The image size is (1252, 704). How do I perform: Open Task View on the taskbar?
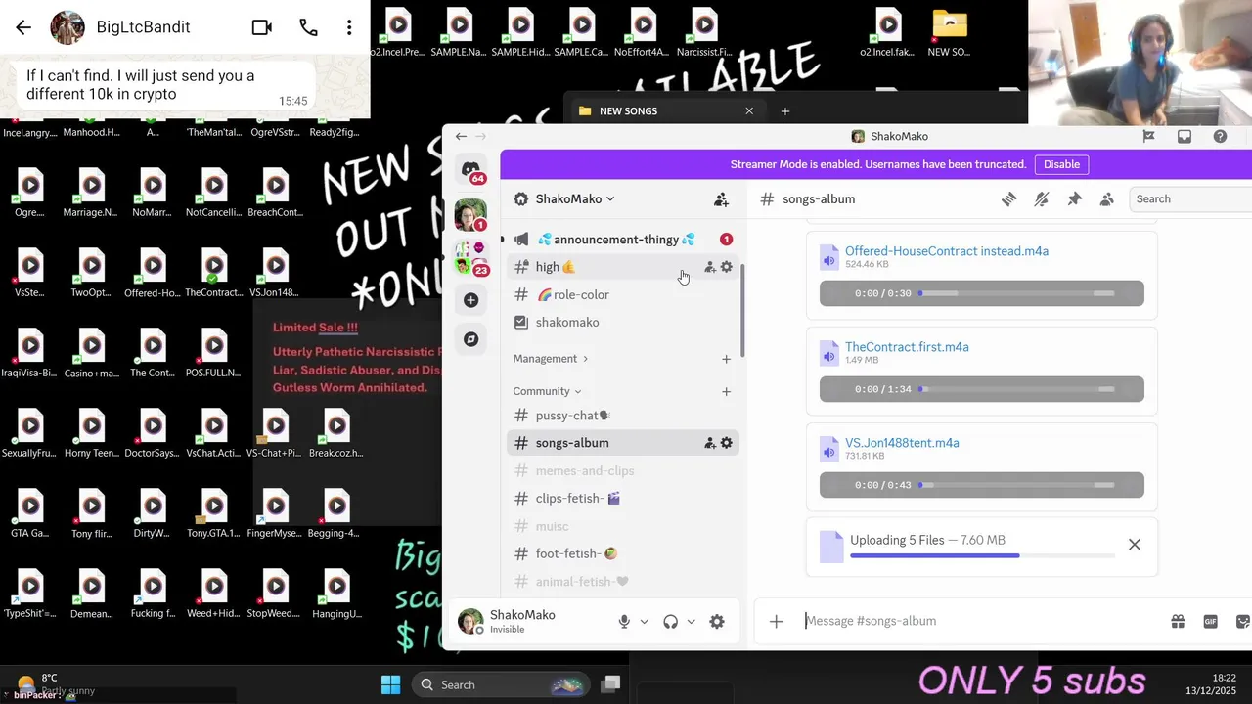611,684
